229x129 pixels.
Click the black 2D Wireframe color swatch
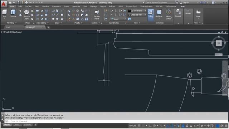129,11
